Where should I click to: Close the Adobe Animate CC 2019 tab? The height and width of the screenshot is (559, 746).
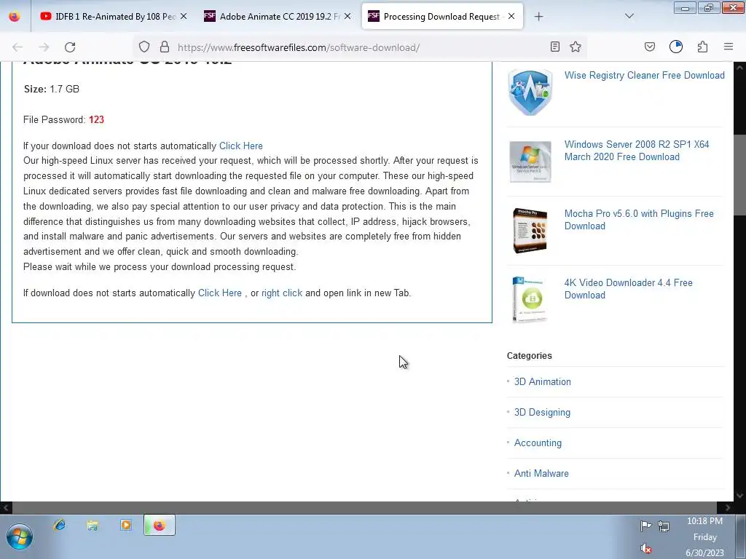348,16
